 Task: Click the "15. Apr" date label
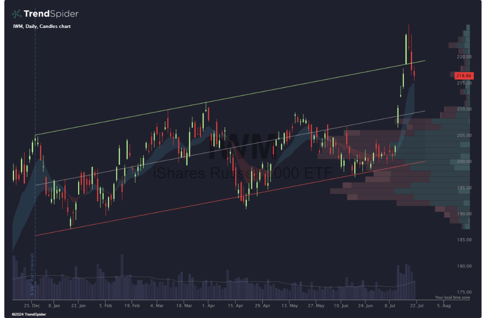[x=236, y=305]
